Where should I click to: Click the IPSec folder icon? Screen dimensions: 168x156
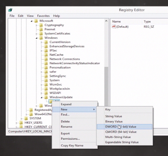(x=46, y=51)
